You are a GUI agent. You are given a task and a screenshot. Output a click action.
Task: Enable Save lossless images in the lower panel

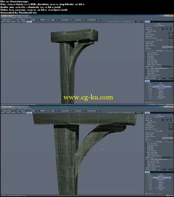146,161
